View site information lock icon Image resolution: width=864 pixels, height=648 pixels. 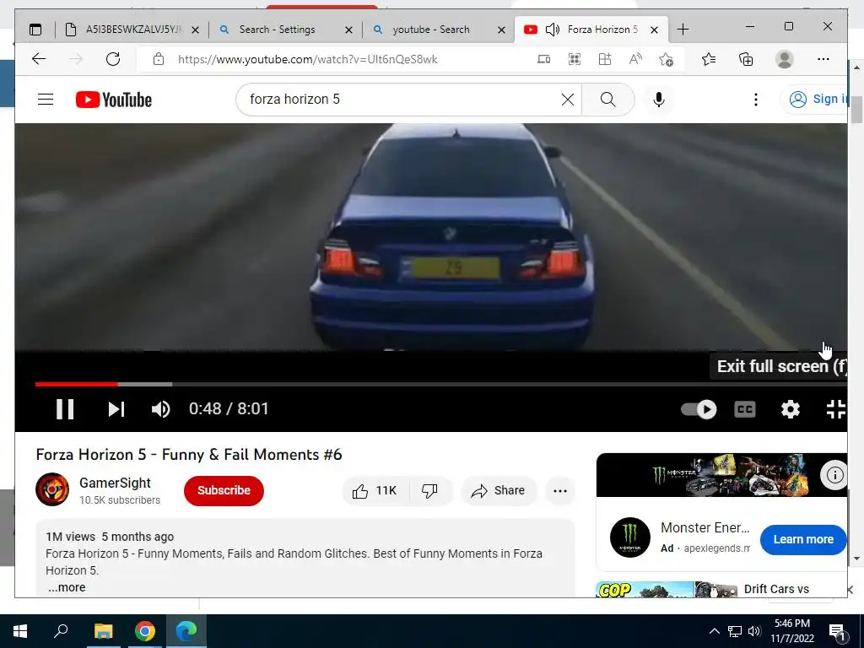[158, 59]
